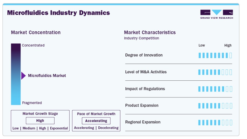Click the Concentrated label at top of scale
Viewport: 247px width, 139px height.
[x=33, y=45]
